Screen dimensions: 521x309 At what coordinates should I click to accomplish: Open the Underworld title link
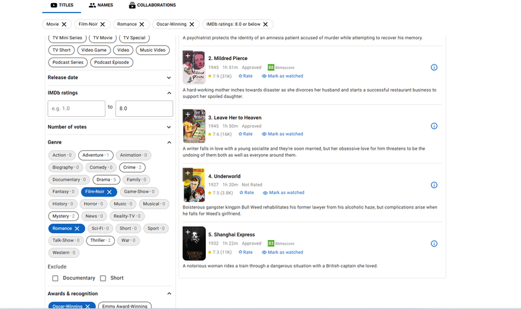(224, 176)
